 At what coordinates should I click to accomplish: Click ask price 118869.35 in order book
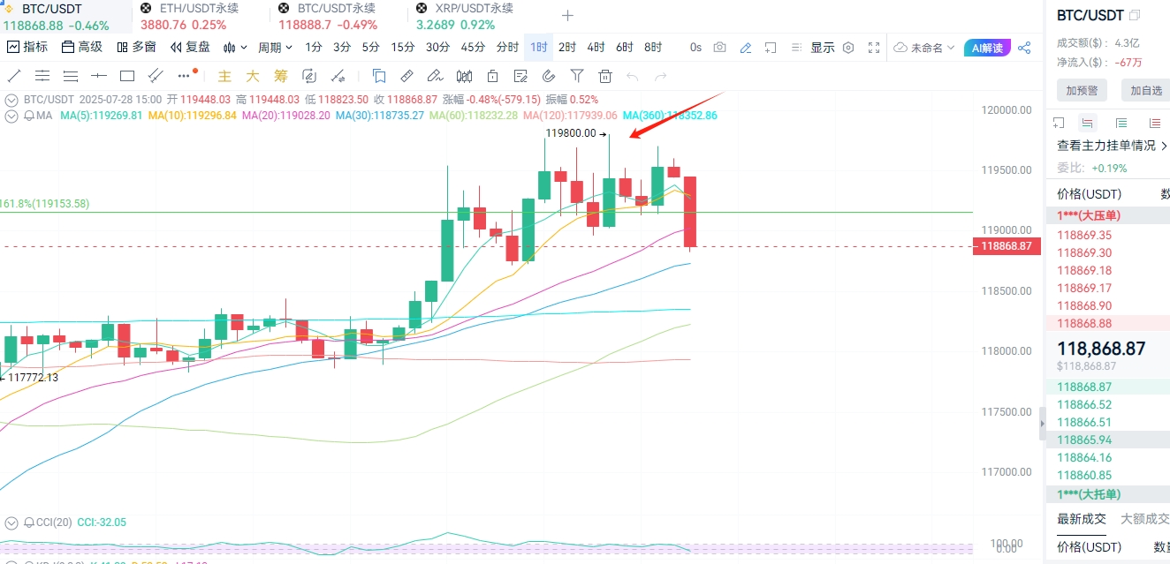coord(1084,235)
